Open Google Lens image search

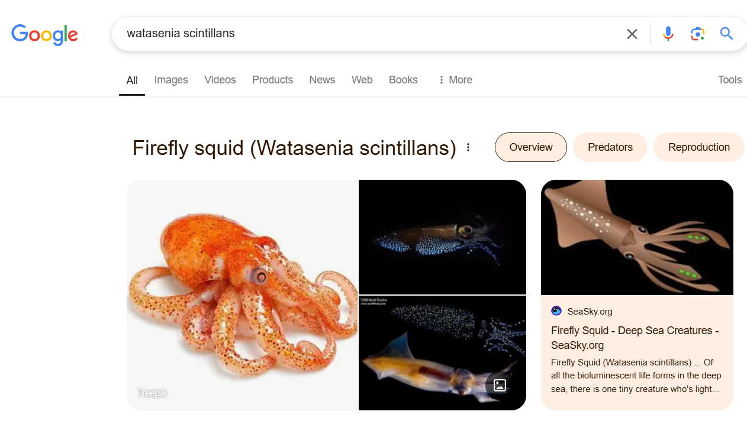(698, 34)
